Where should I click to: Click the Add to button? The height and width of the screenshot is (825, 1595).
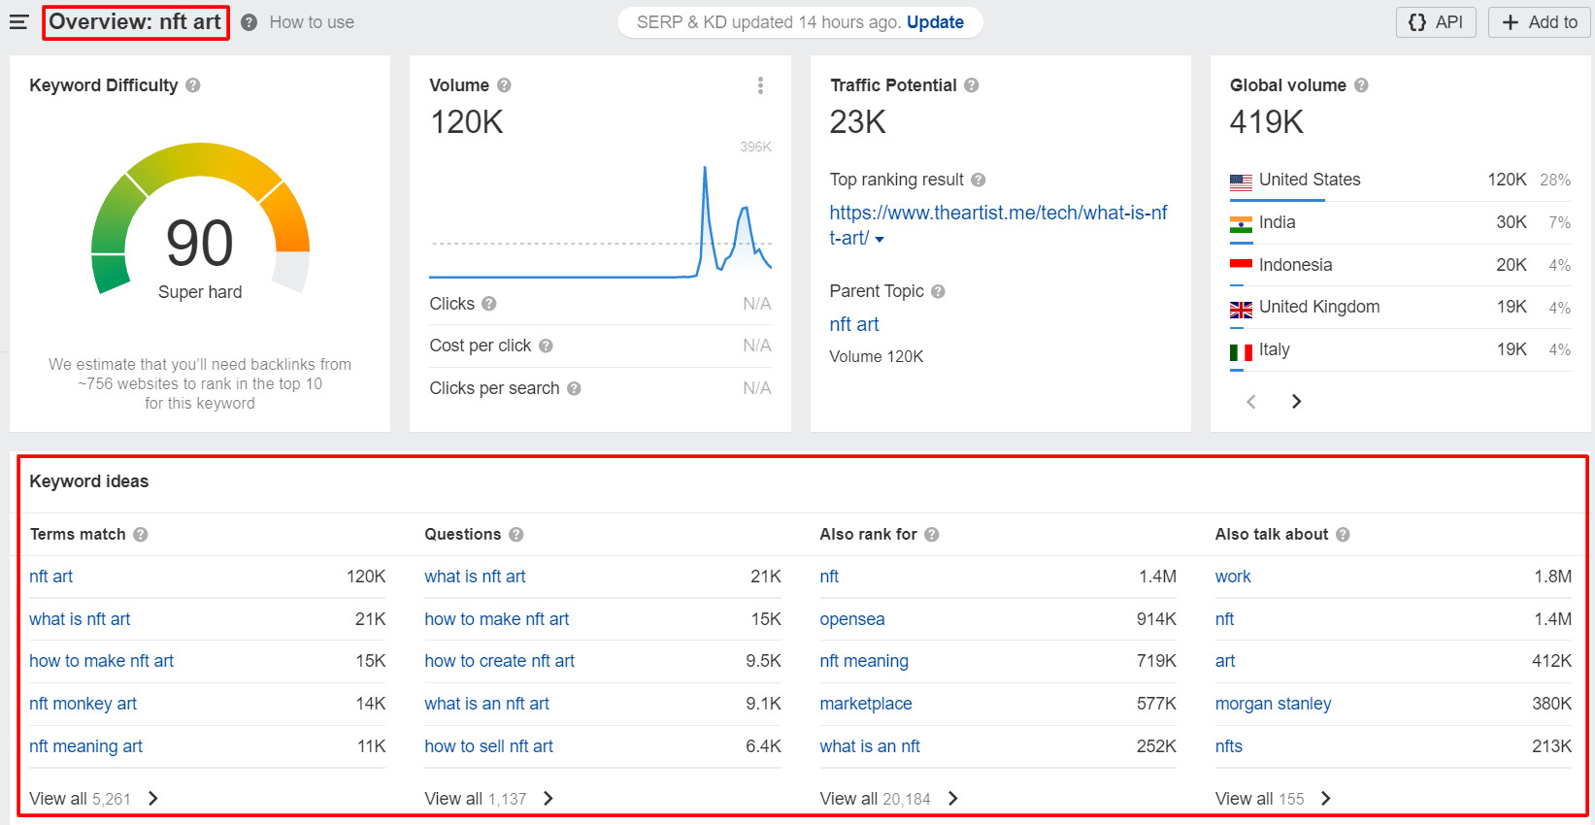(x=1540, y=22)
